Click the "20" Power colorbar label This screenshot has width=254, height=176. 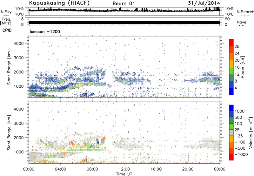pyautogui.click(x=237, y=60)
